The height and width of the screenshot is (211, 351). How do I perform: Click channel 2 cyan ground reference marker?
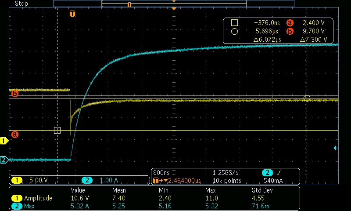(4, 160)
